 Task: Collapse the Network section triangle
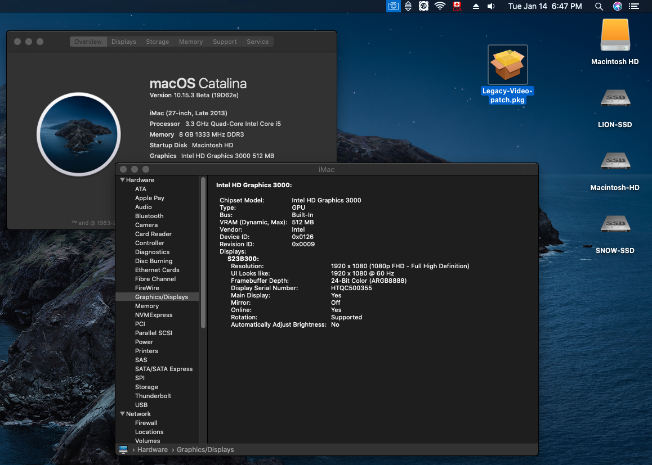pyautogui.click(x=122, y=414)
